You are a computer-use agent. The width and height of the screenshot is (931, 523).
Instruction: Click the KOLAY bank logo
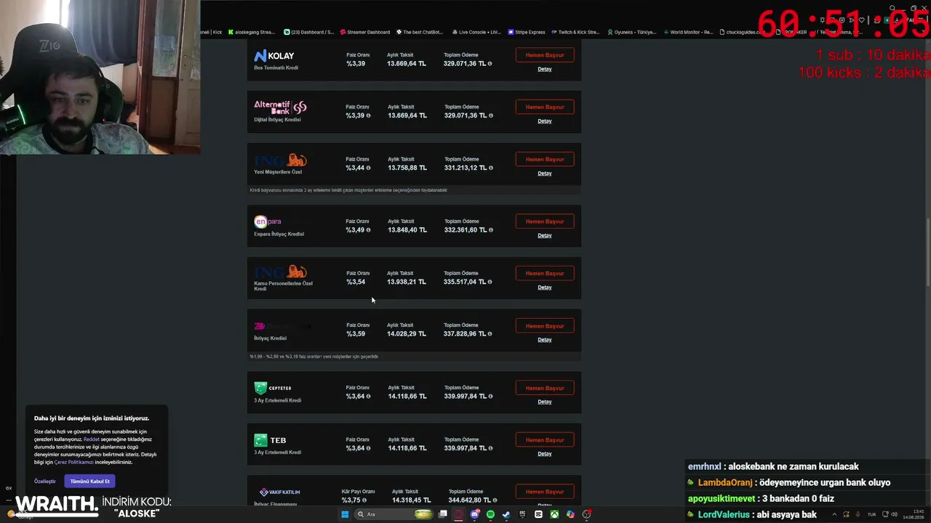click(274, 56)
